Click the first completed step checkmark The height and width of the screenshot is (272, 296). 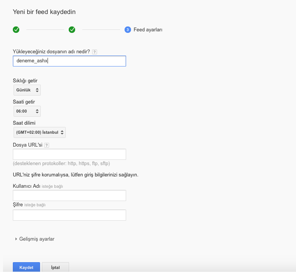pyautogui.click(x=16, y=29)
